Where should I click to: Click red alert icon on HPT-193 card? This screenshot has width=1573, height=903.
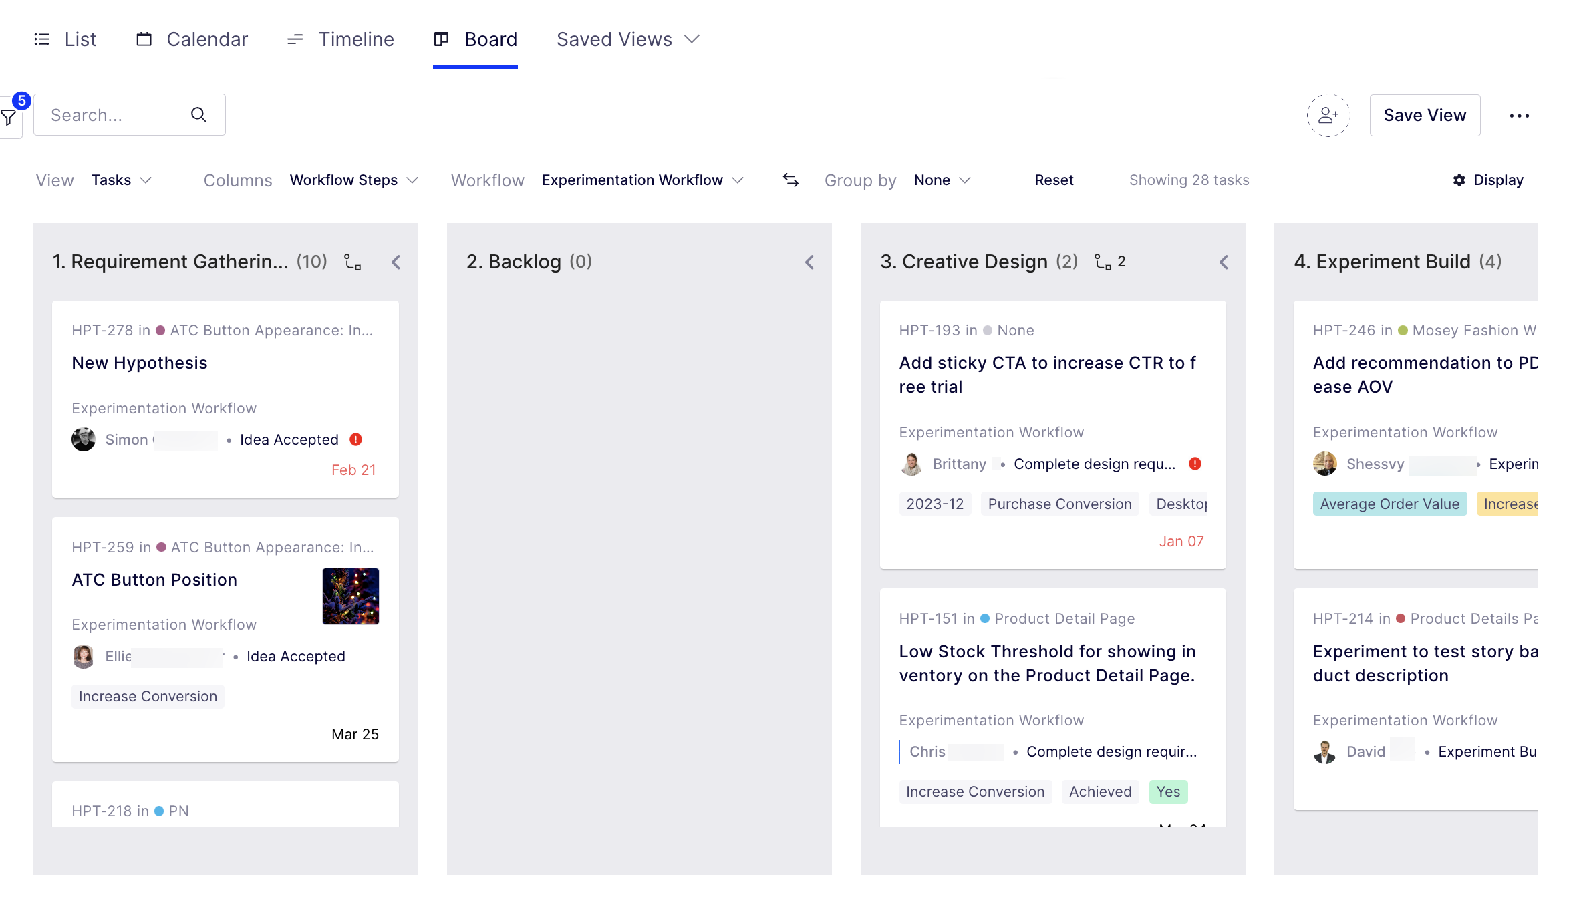point(1195,464)
